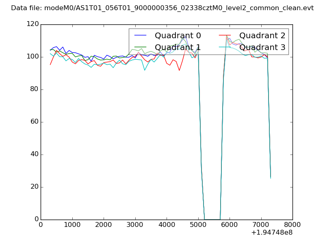
Task: Click the x-axis tick label 8000
Action: [292, 225]
